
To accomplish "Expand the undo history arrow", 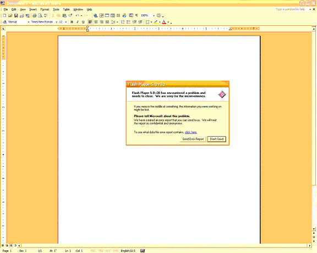I will click(x=81, y=15).
